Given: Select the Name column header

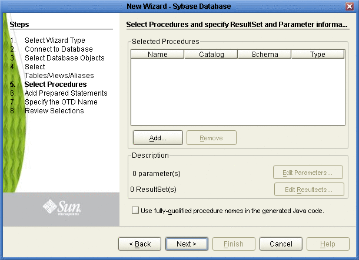Looking at the screenshot, I should [158, 55].
